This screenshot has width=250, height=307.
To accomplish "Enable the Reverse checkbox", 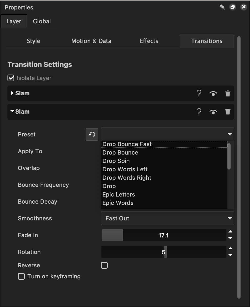I will (x=104, y=265).
